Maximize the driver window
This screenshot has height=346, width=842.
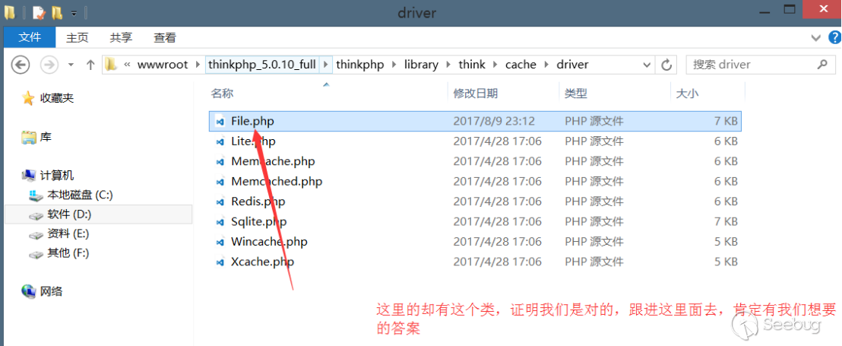point(790,9)
